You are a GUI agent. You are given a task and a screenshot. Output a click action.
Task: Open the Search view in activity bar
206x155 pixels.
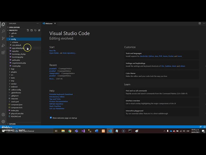[x=3, y=31]
